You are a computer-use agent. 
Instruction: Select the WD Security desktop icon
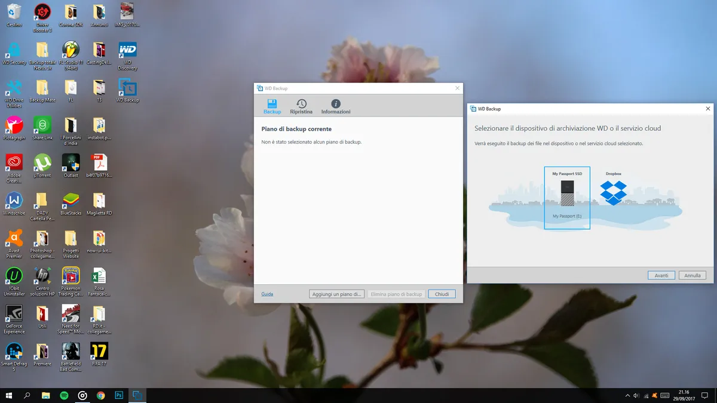(14, 53)
